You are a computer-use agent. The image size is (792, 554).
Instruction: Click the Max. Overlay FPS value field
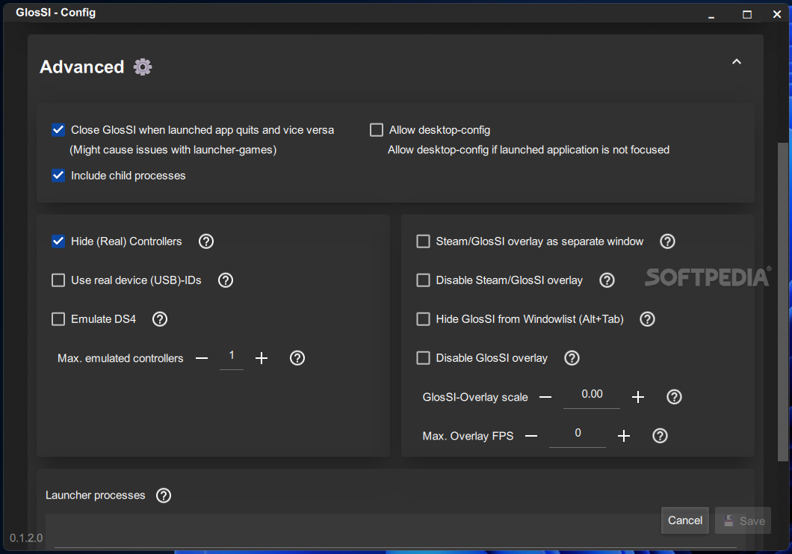point(578,435)
